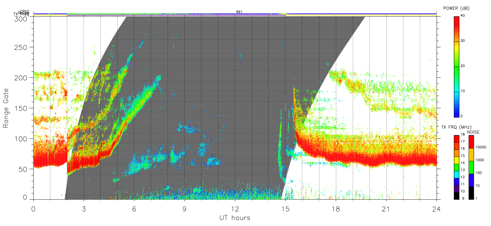Click the overlapping CPID/TX Freq labels
Image resolution: width=491 pixels, height=226 pixels.
[x=22, y=13]
